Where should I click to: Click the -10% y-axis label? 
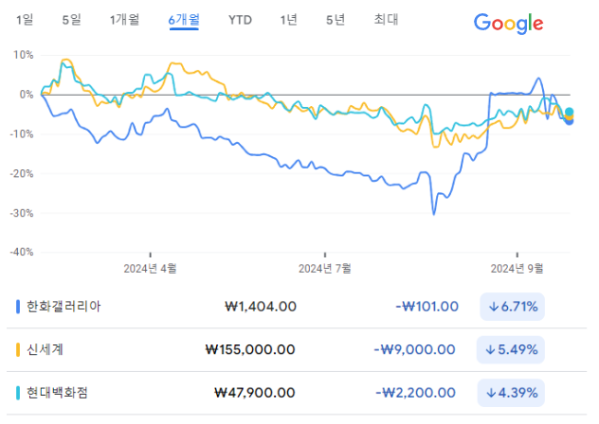pyautogui.click(x=22, y=134)
